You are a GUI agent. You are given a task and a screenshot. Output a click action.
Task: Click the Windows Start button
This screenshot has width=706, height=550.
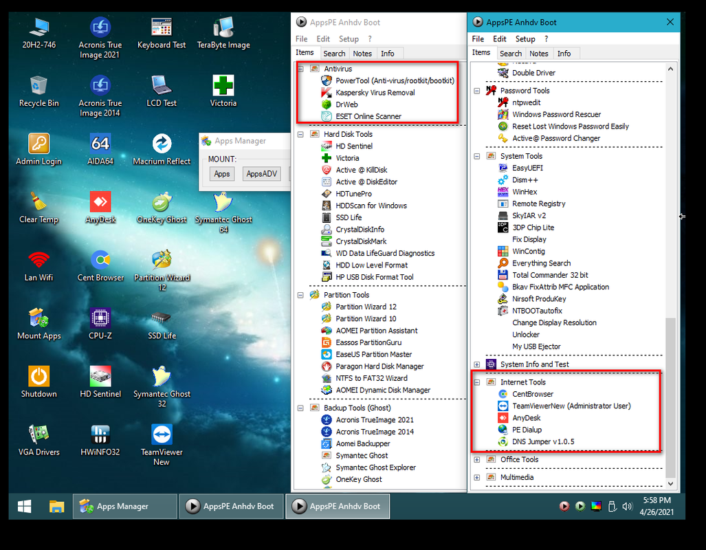(x=24, y=506)
